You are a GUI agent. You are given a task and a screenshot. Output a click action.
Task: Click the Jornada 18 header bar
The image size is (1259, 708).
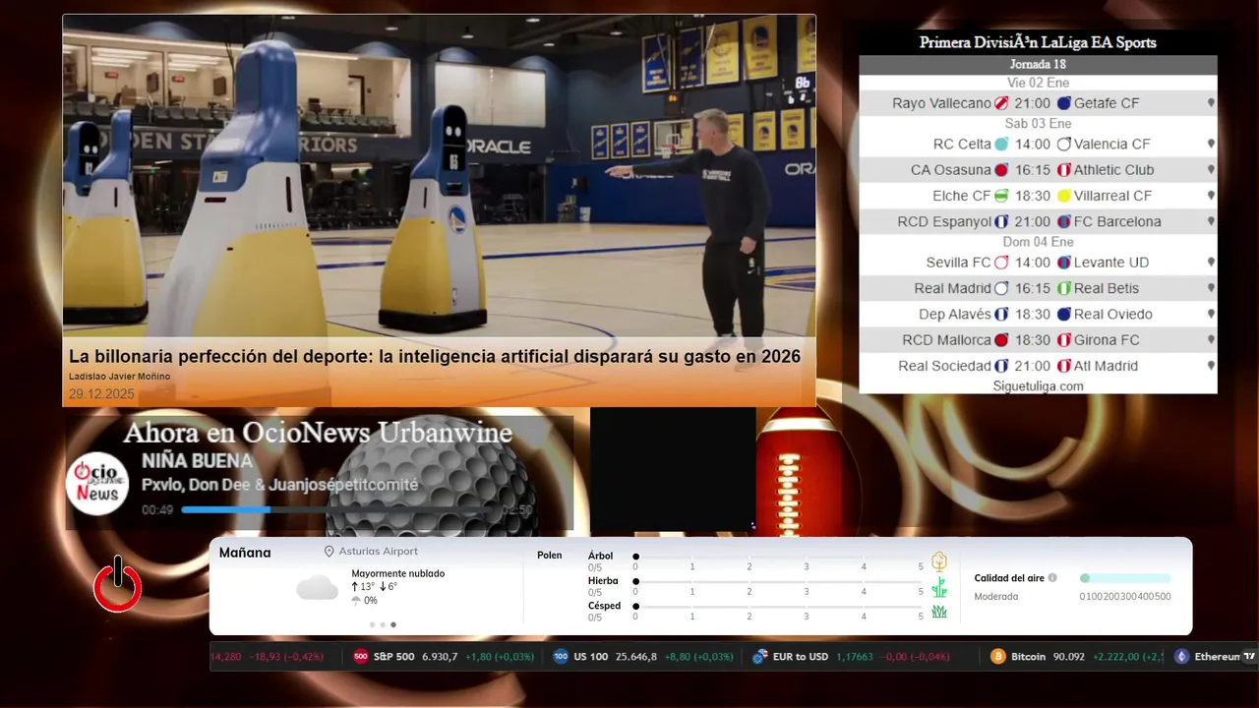(1038, 65)
